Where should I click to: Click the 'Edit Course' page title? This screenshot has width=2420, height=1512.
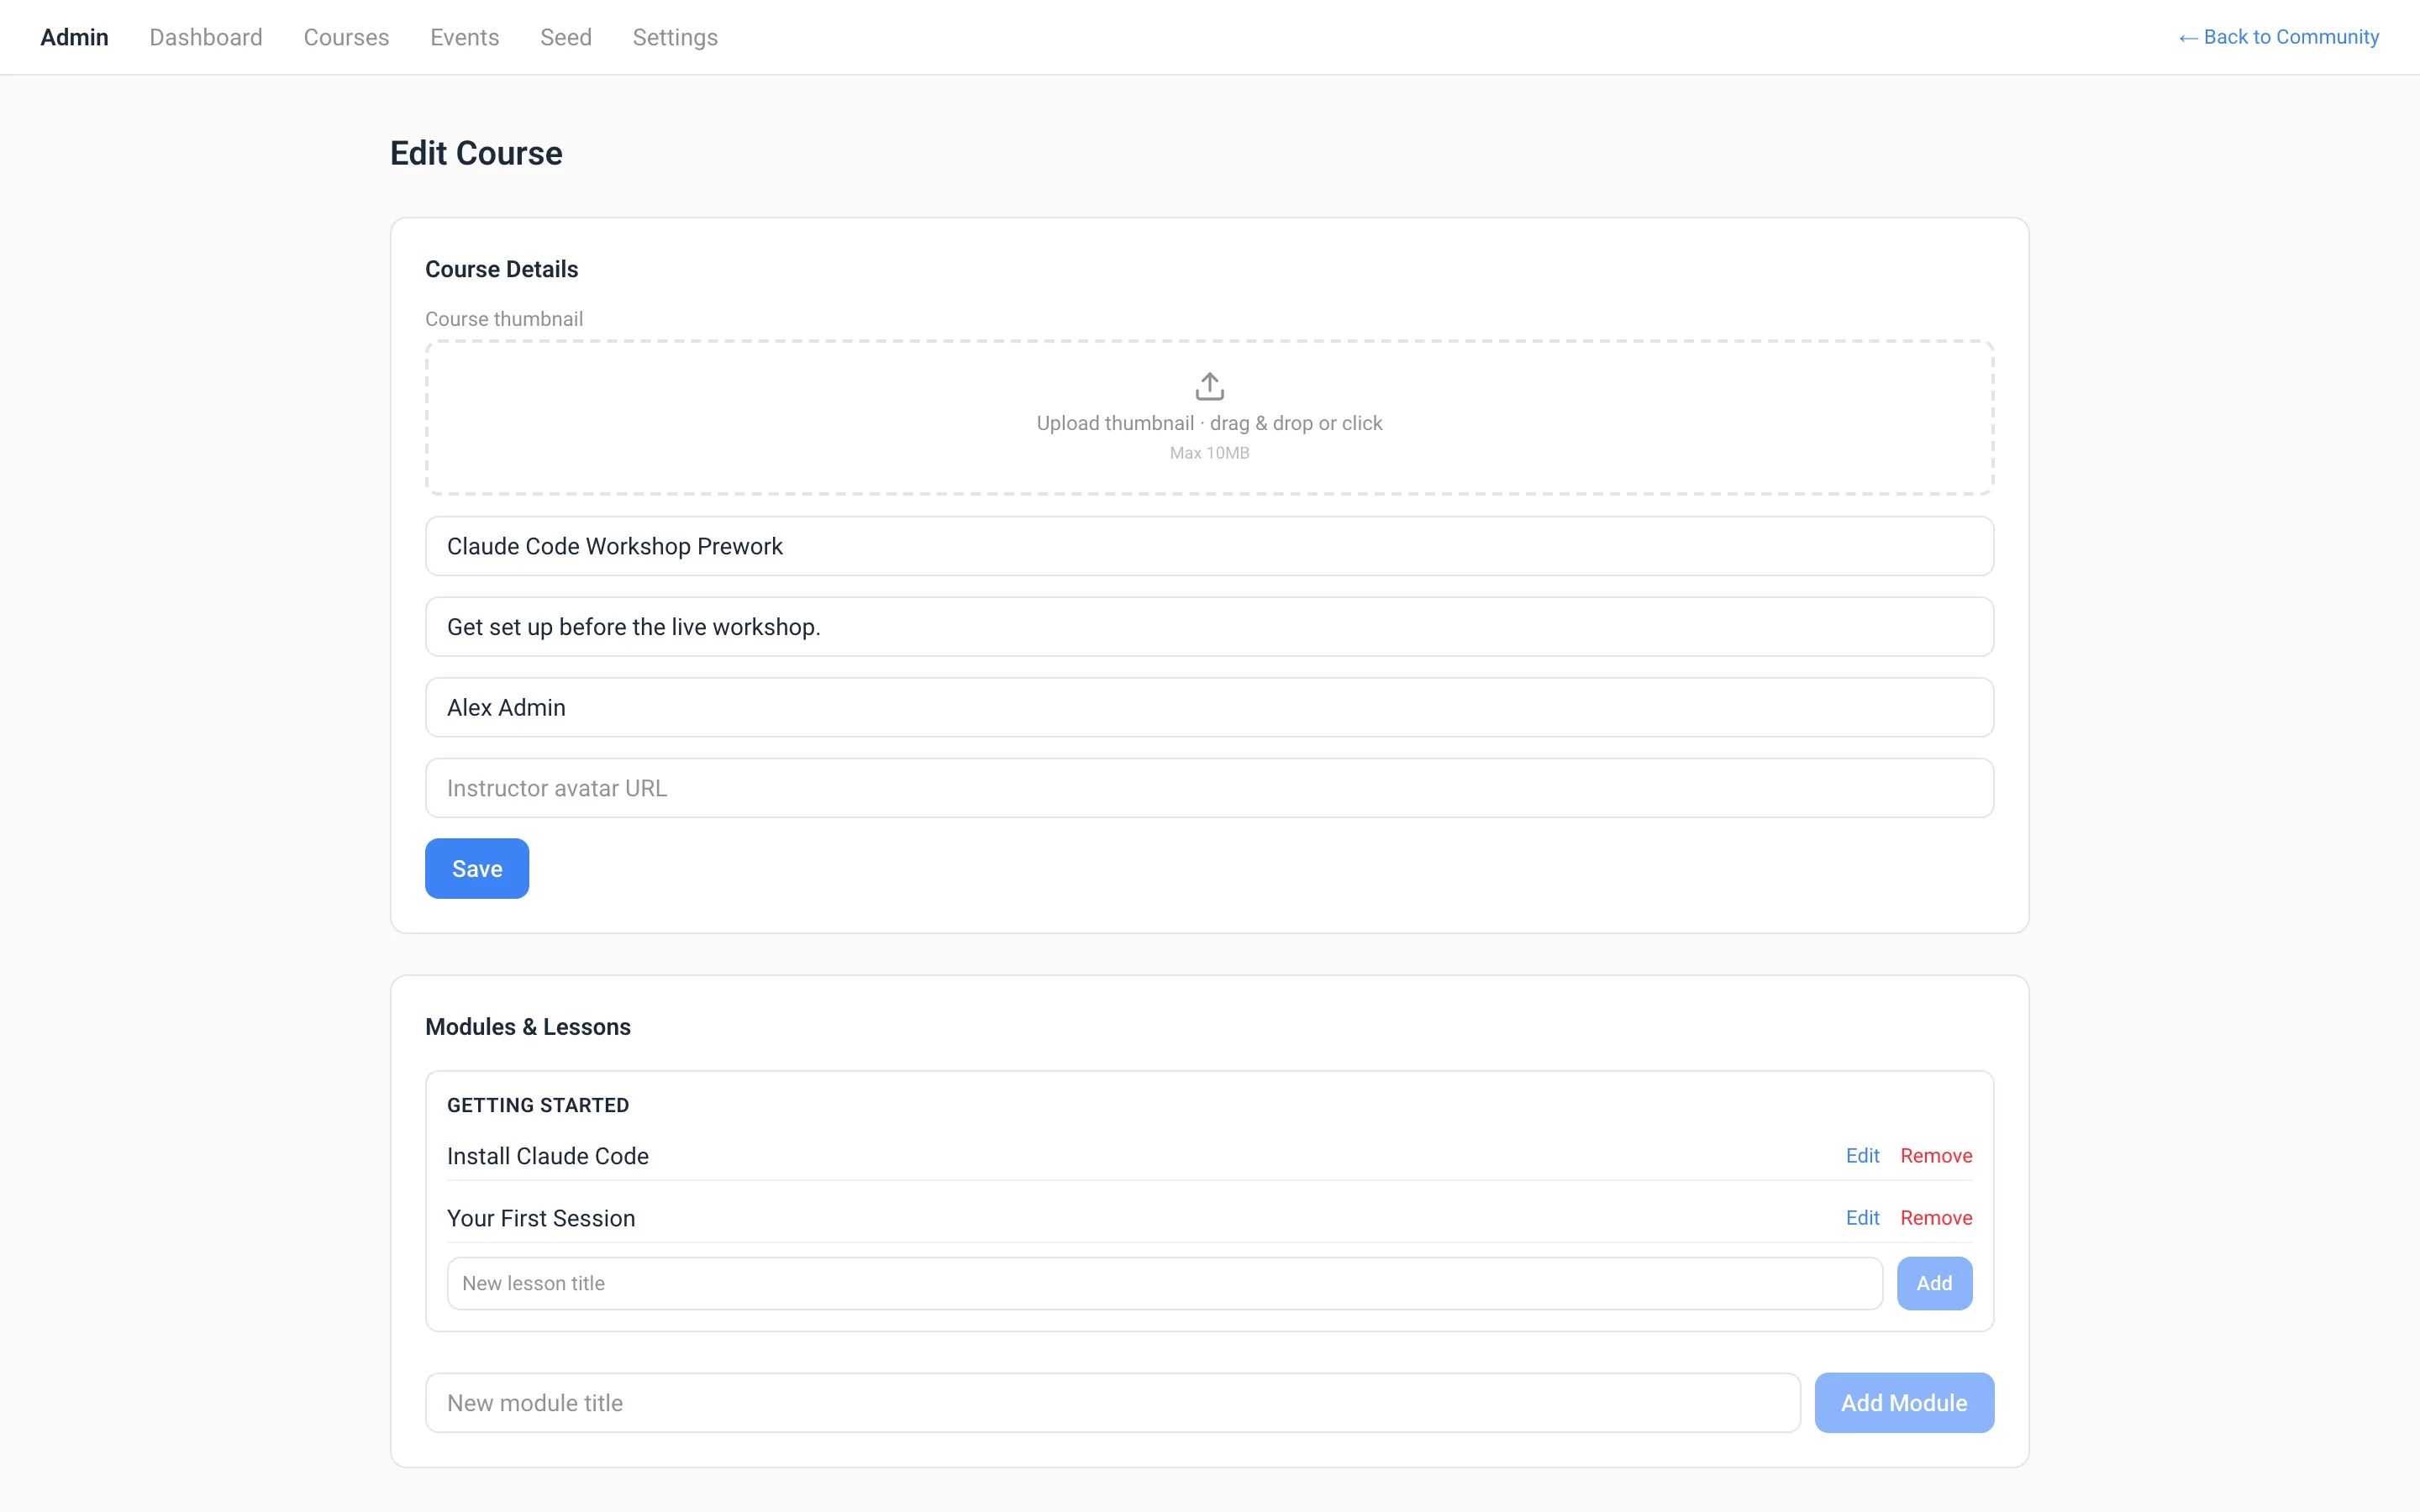tap(476, 153)
